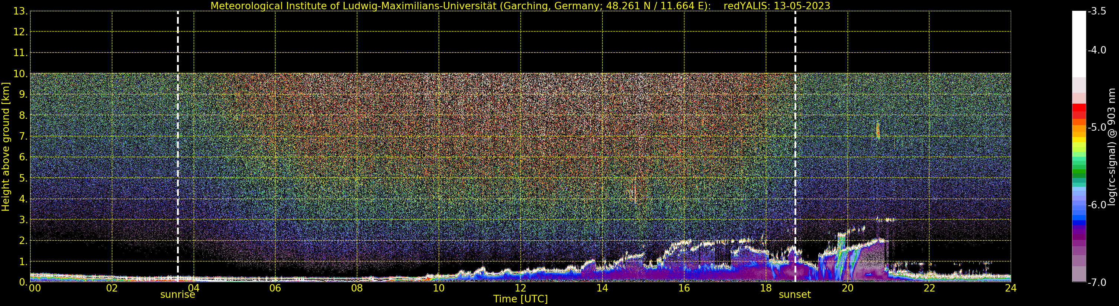Click the green precipitation streak just before 20 UTC

click(x=841, y=256)
